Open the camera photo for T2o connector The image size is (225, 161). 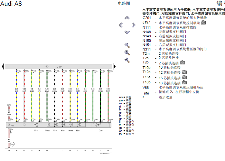182,62
